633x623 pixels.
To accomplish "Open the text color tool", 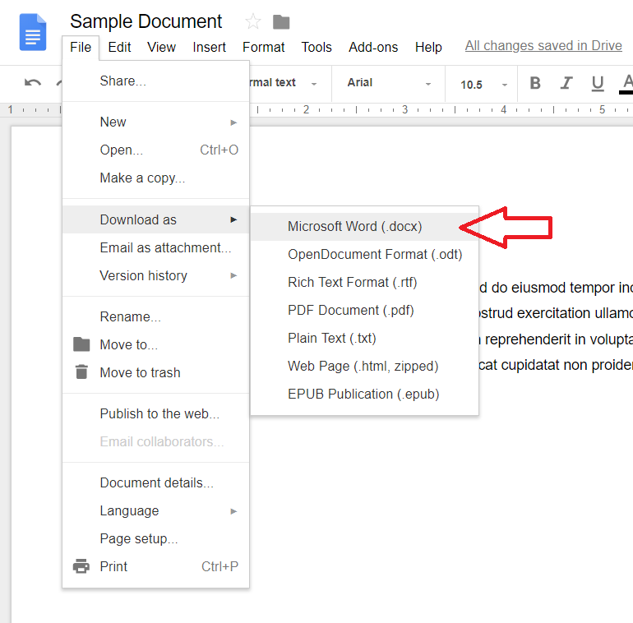I will coord(626,84).
